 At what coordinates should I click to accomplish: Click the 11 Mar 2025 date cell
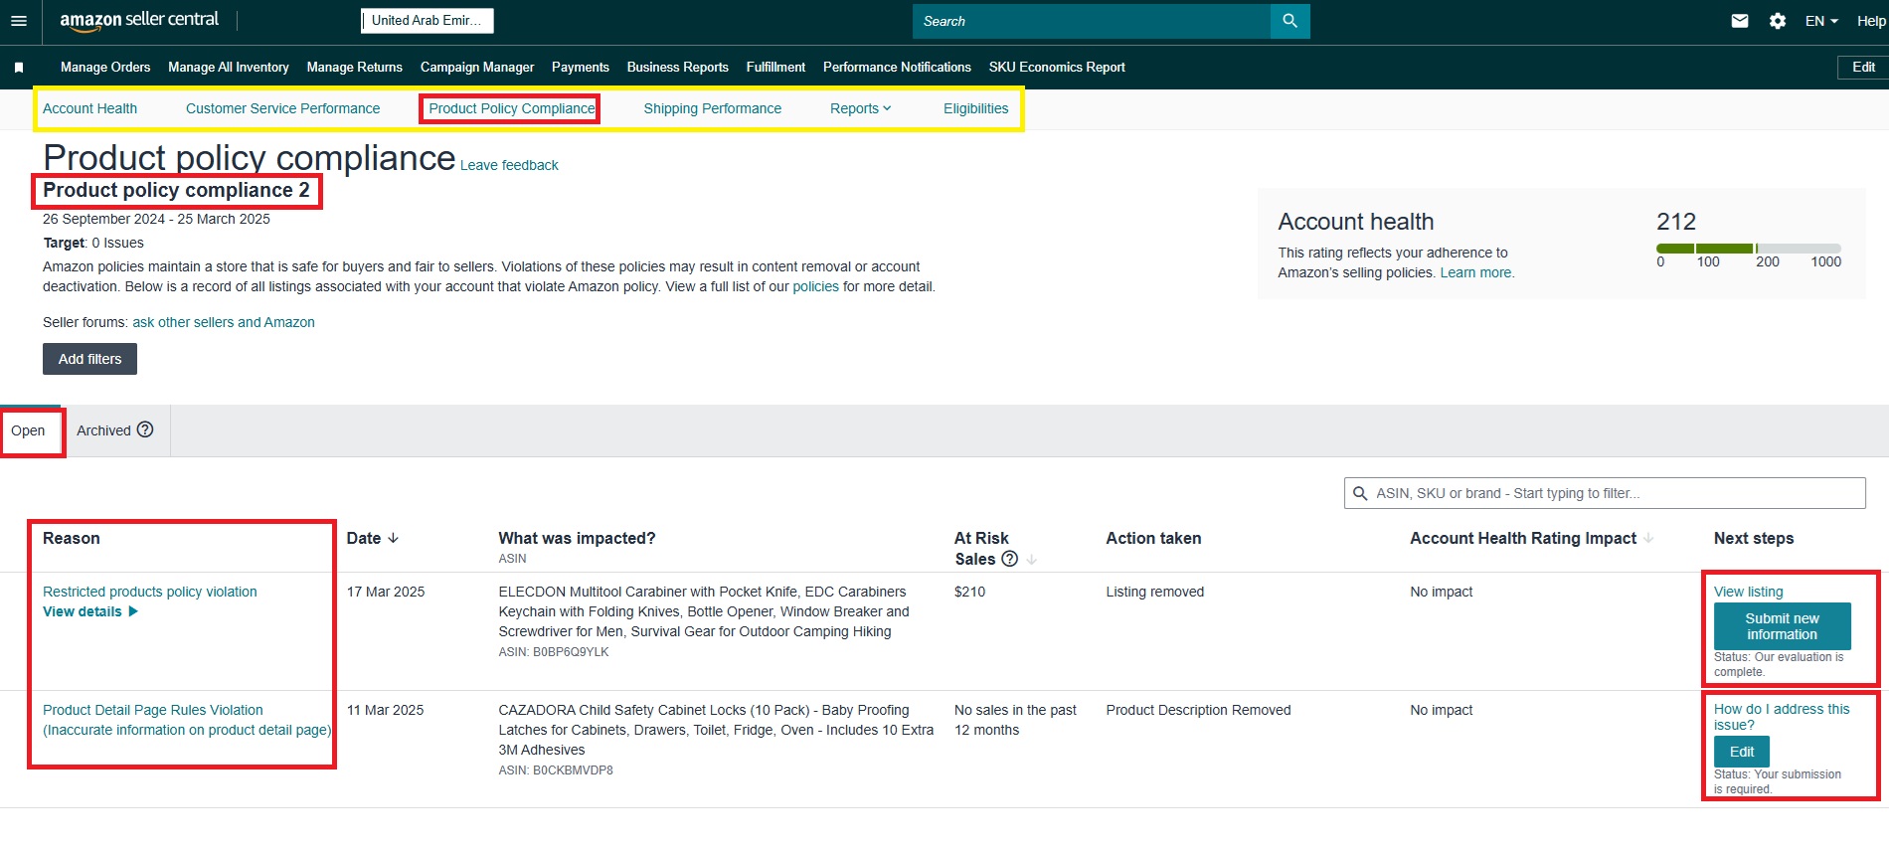[x=385, y=710]
